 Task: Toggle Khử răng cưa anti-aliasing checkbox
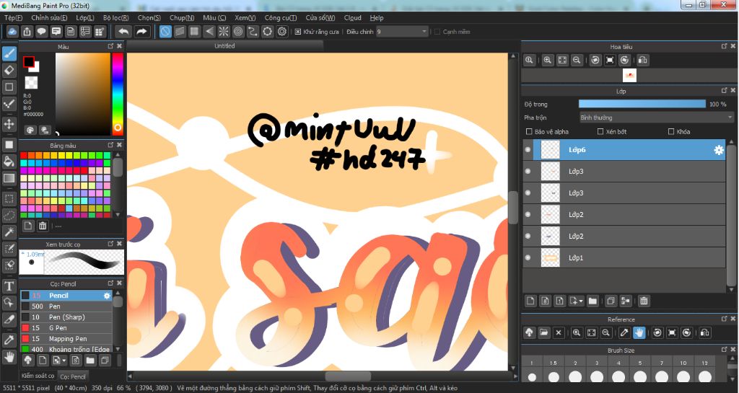pos(298,32)
